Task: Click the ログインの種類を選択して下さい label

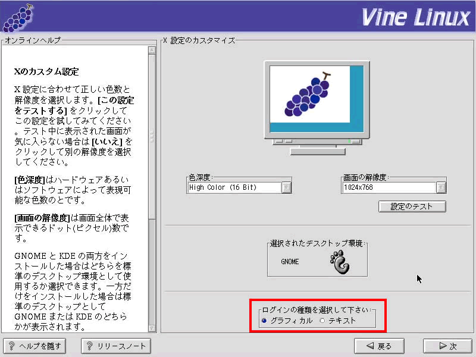Action: coord(317,310)
